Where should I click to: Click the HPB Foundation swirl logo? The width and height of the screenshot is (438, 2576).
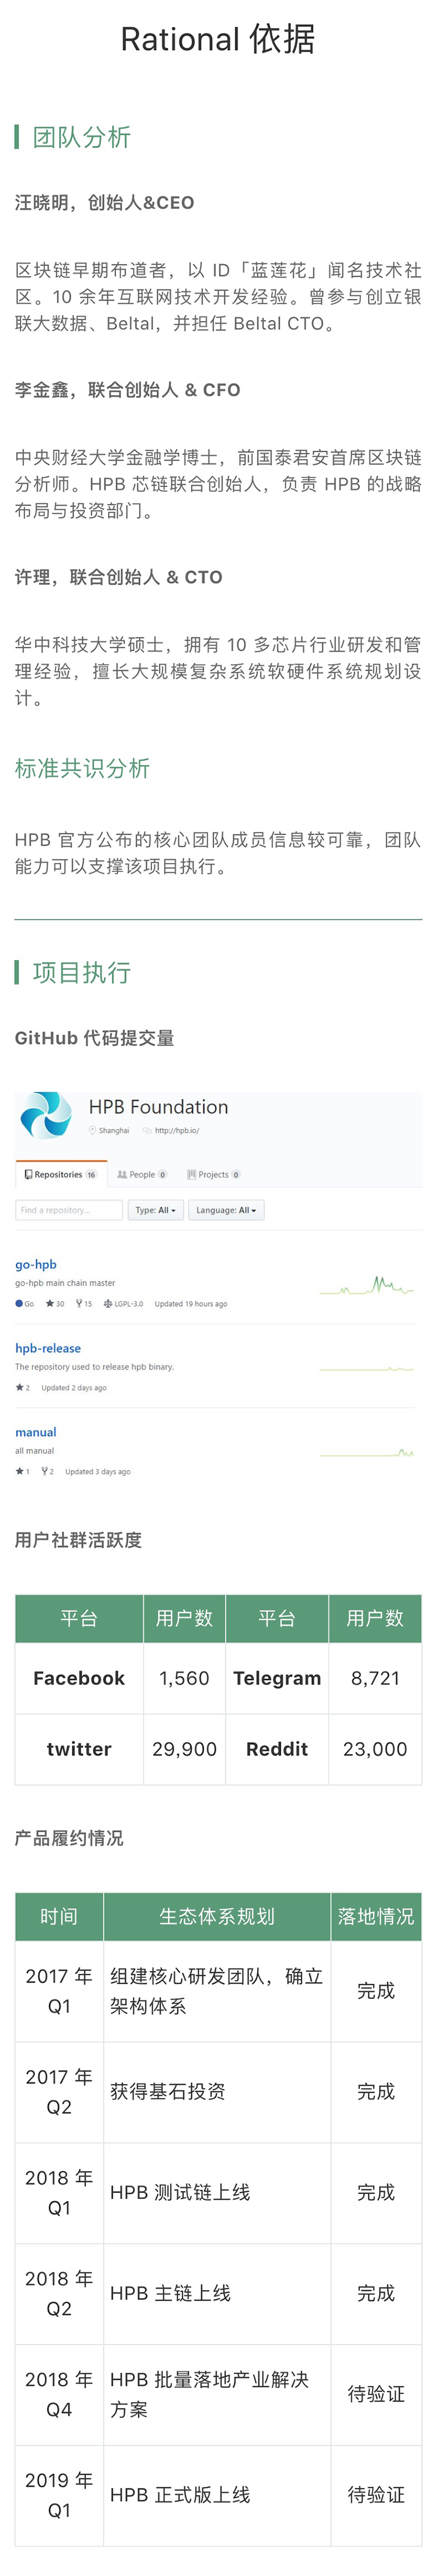[46, 1115]
